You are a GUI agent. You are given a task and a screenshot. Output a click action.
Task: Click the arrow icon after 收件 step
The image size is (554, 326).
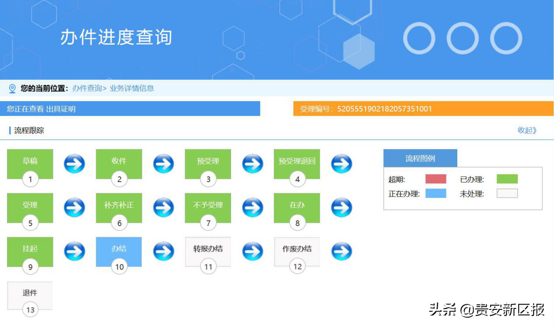[163, 164]
